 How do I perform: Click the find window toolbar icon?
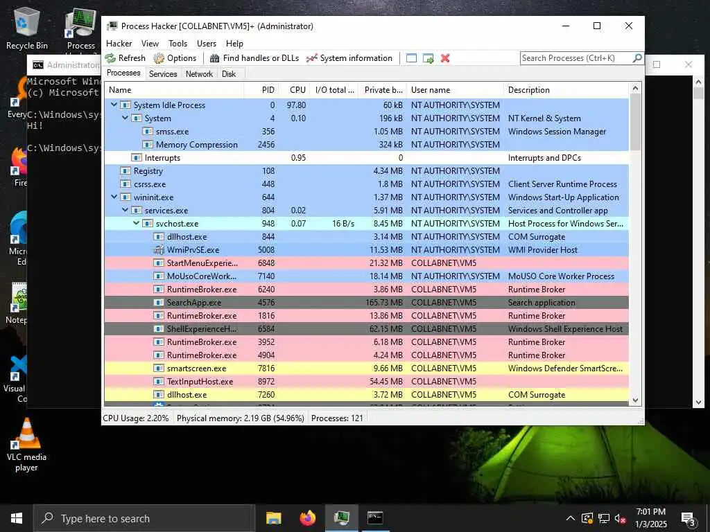click(411, 58)
